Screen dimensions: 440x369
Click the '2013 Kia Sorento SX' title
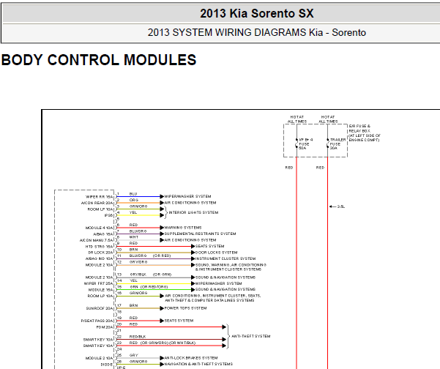coord(256,13)
